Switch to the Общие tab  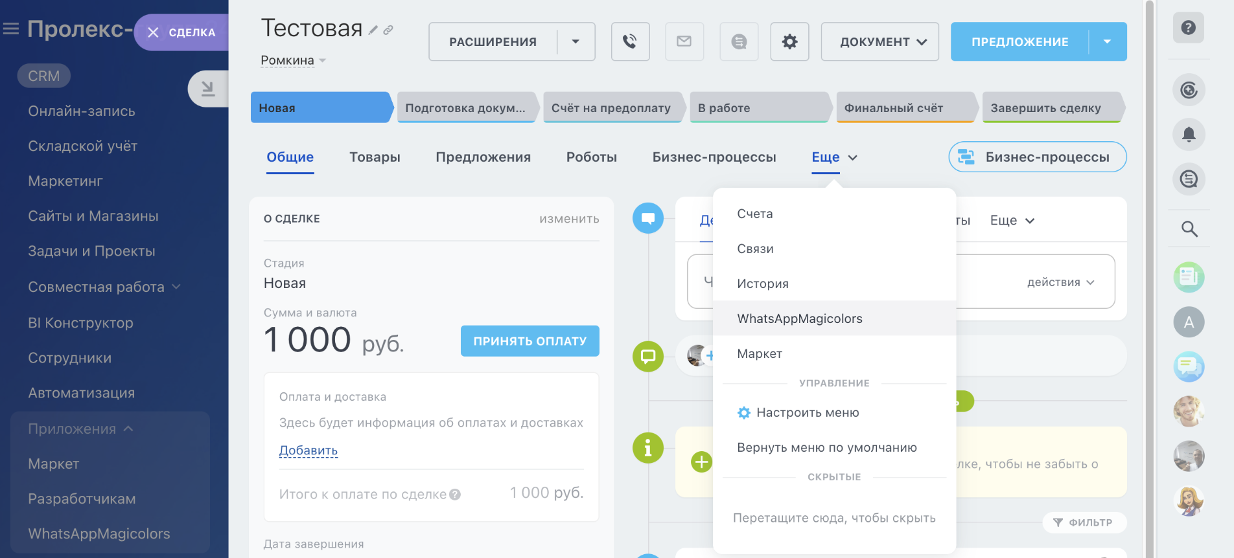point(290,157)
